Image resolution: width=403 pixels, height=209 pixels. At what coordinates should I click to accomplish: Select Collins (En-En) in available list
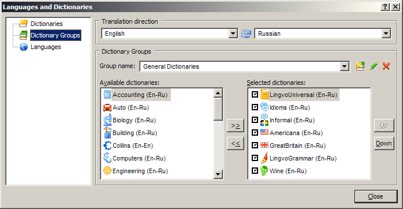coord(133,145)
